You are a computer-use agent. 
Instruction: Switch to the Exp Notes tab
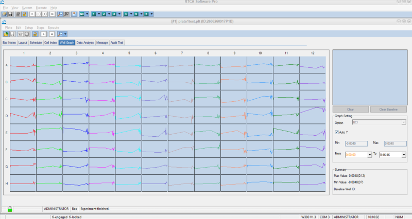(9, 43)
